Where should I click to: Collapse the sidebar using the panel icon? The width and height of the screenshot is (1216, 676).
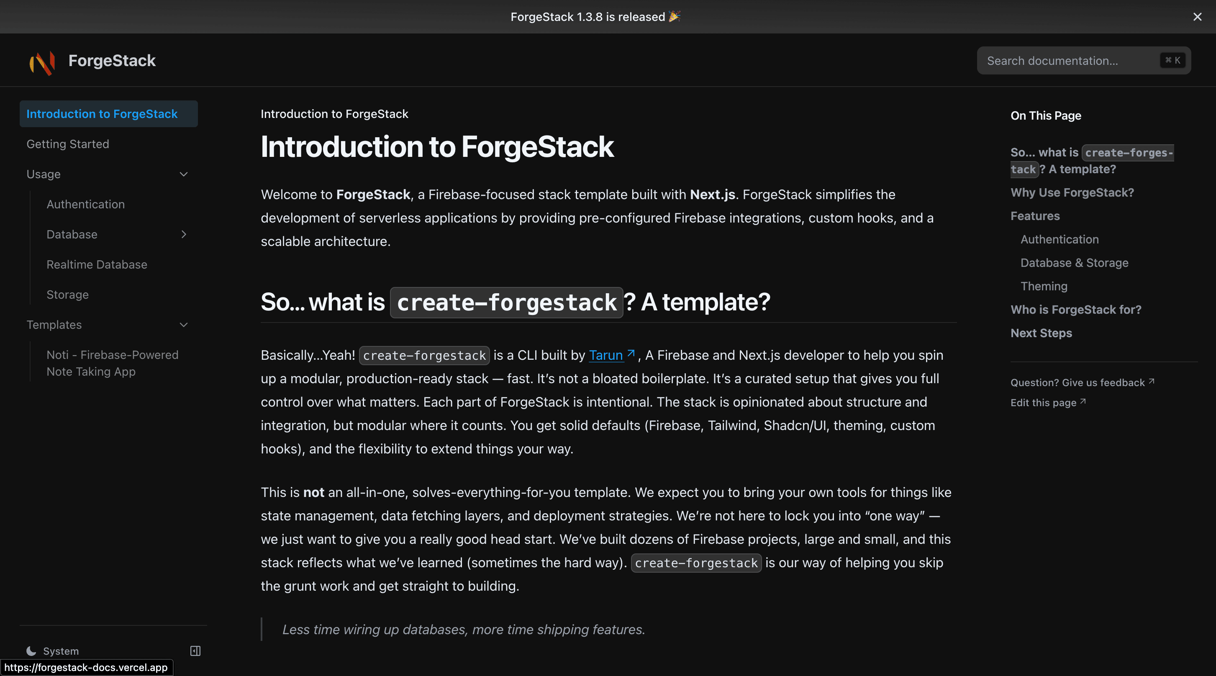tap(195, 650)
